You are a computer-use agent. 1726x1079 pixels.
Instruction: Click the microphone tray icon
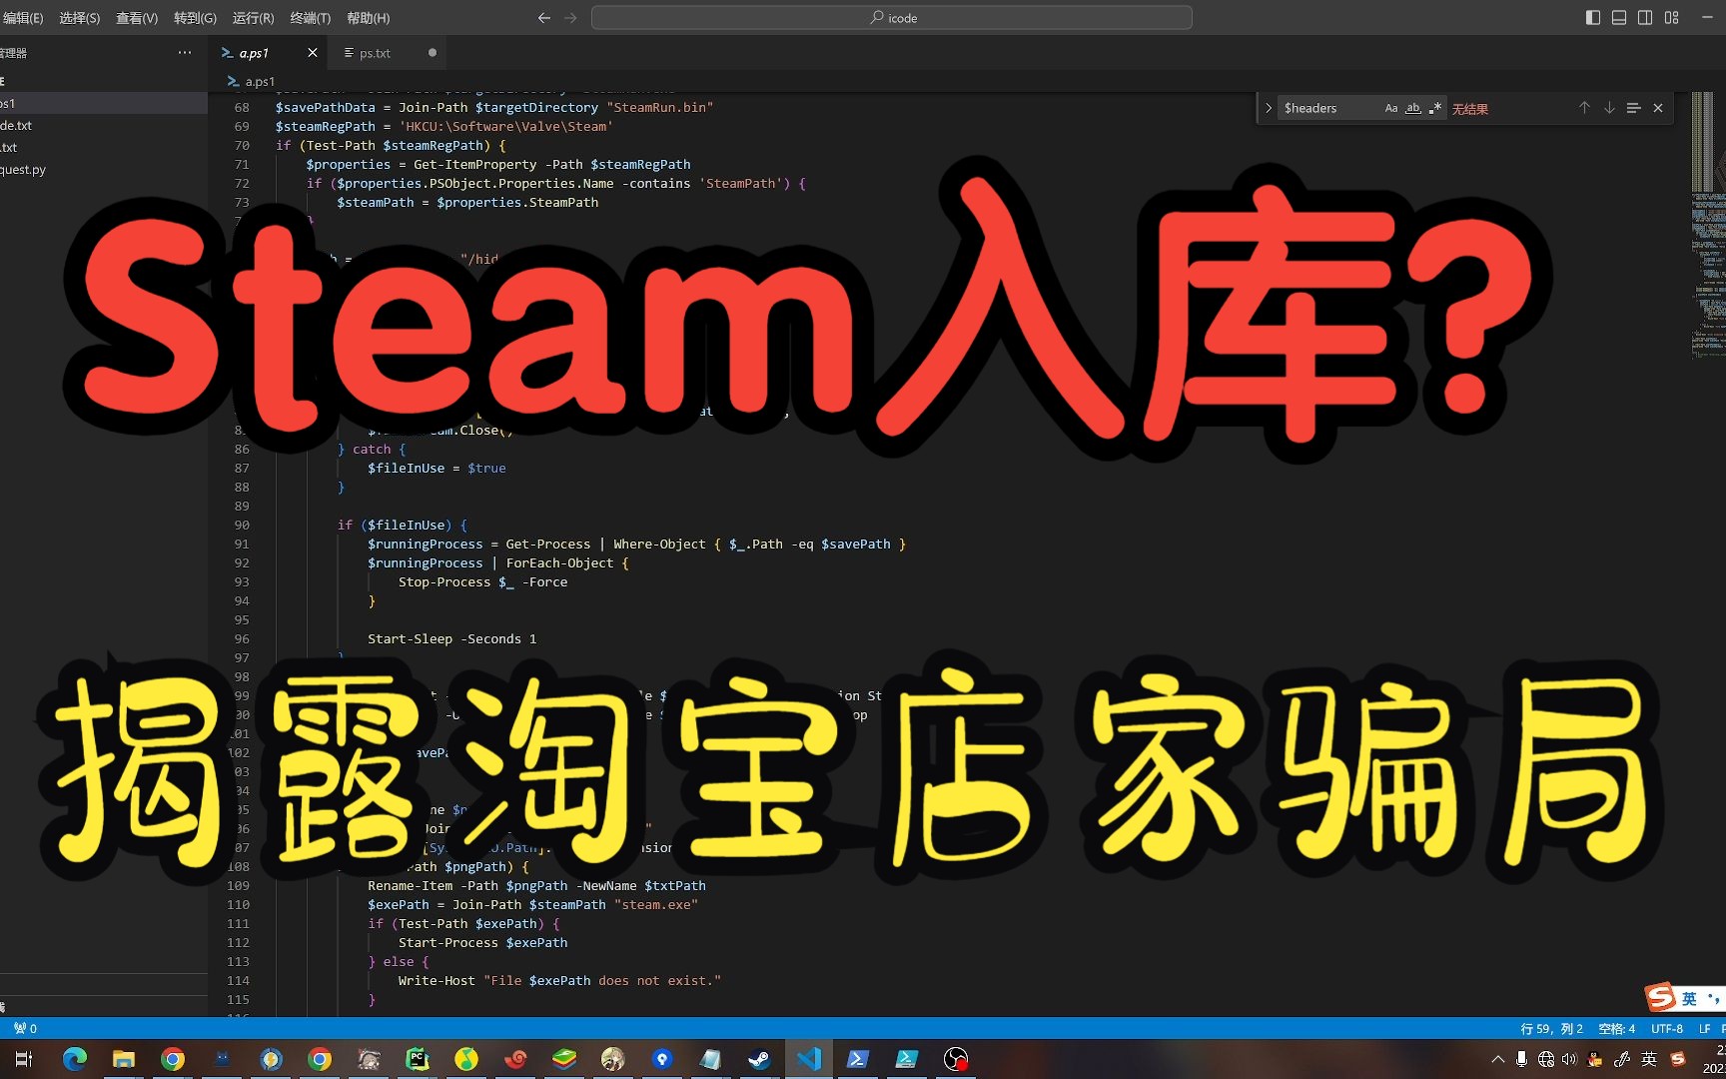click(1521, 1059)
